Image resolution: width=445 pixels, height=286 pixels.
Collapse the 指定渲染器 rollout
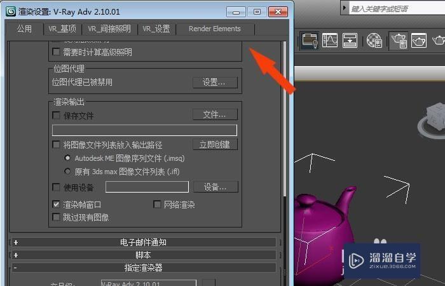pyautogui.click(x=143, y=268)
